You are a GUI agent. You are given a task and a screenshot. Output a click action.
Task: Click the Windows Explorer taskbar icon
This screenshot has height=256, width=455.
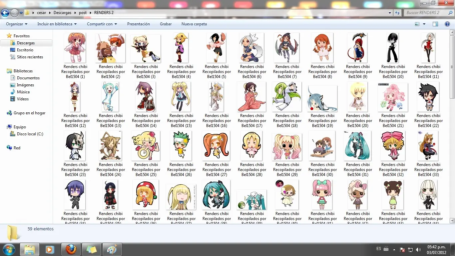coord(30,249)
